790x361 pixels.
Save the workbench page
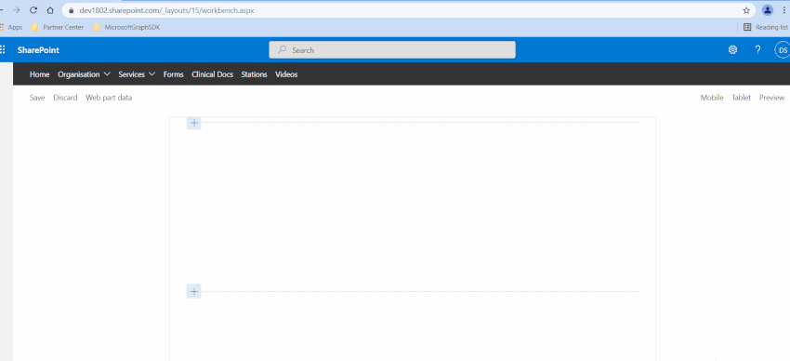37,98
